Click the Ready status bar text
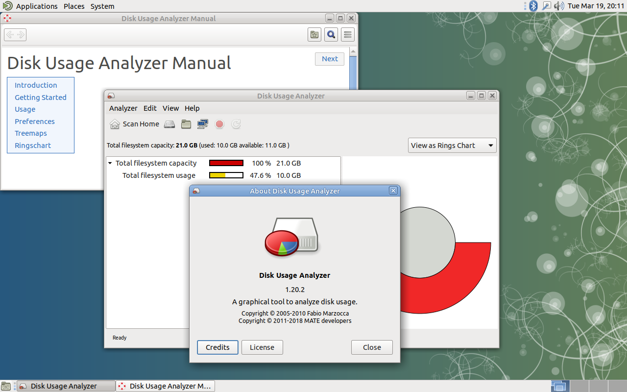627x392 pixels. coord(120,338)
